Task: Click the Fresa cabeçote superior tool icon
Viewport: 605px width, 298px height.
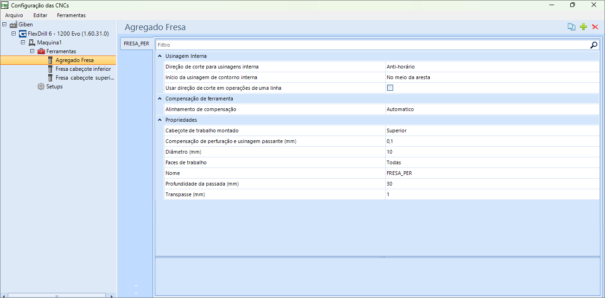Action: pyautogui.click(x=51, y=78)
